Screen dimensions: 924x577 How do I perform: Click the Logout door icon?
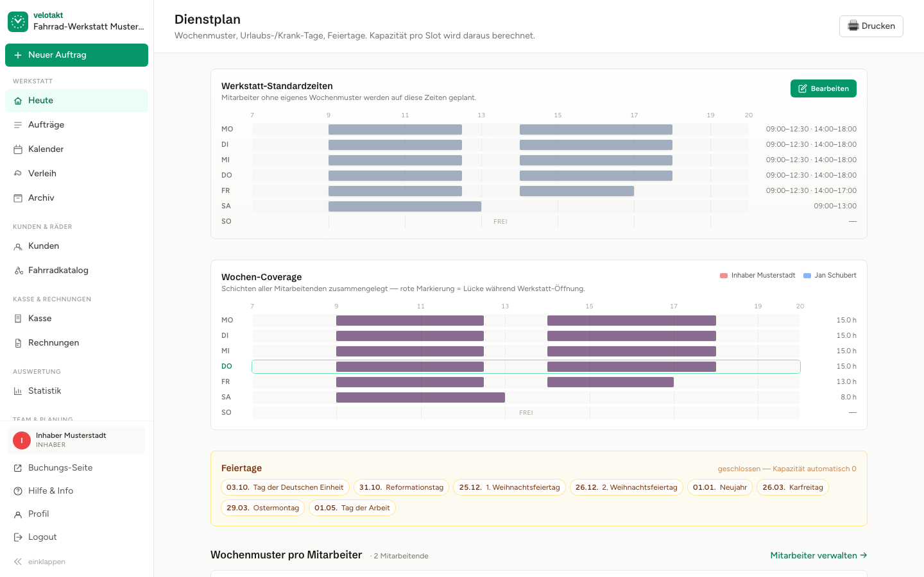point(18,537)
